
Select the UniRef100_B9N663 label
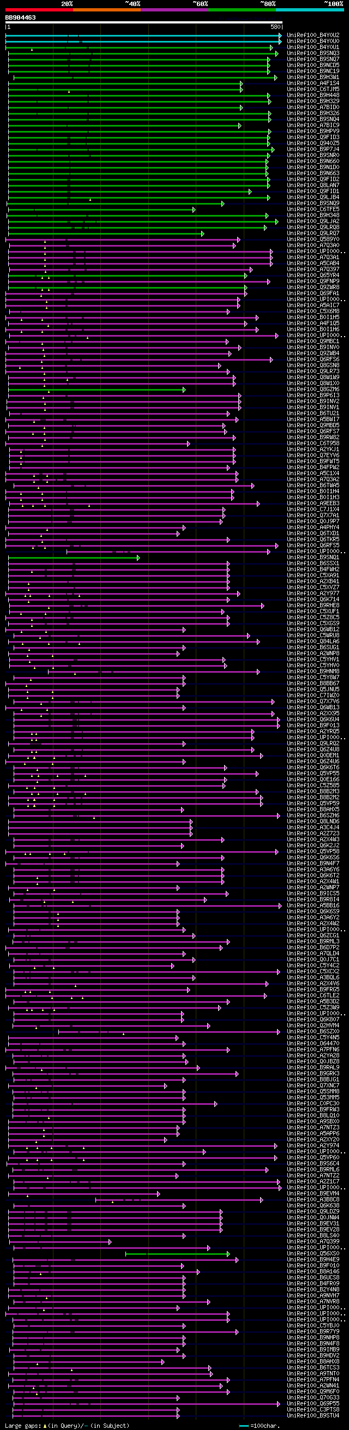(313, 173)
